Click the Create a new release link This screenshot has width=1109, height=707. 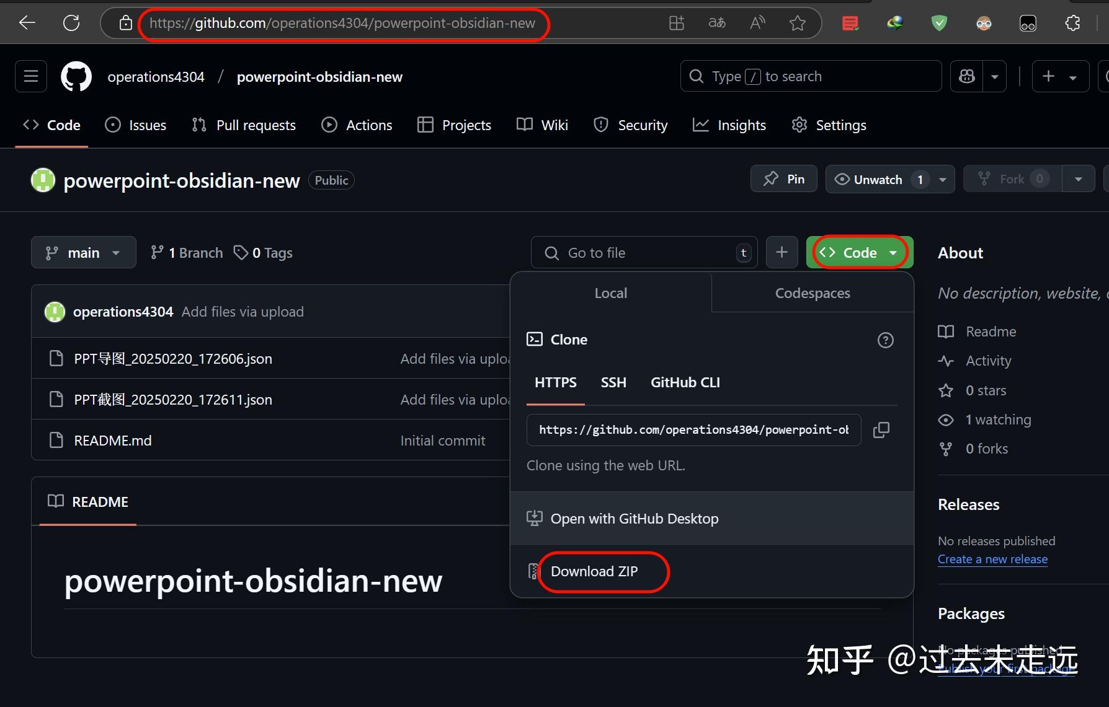point(992,559)
